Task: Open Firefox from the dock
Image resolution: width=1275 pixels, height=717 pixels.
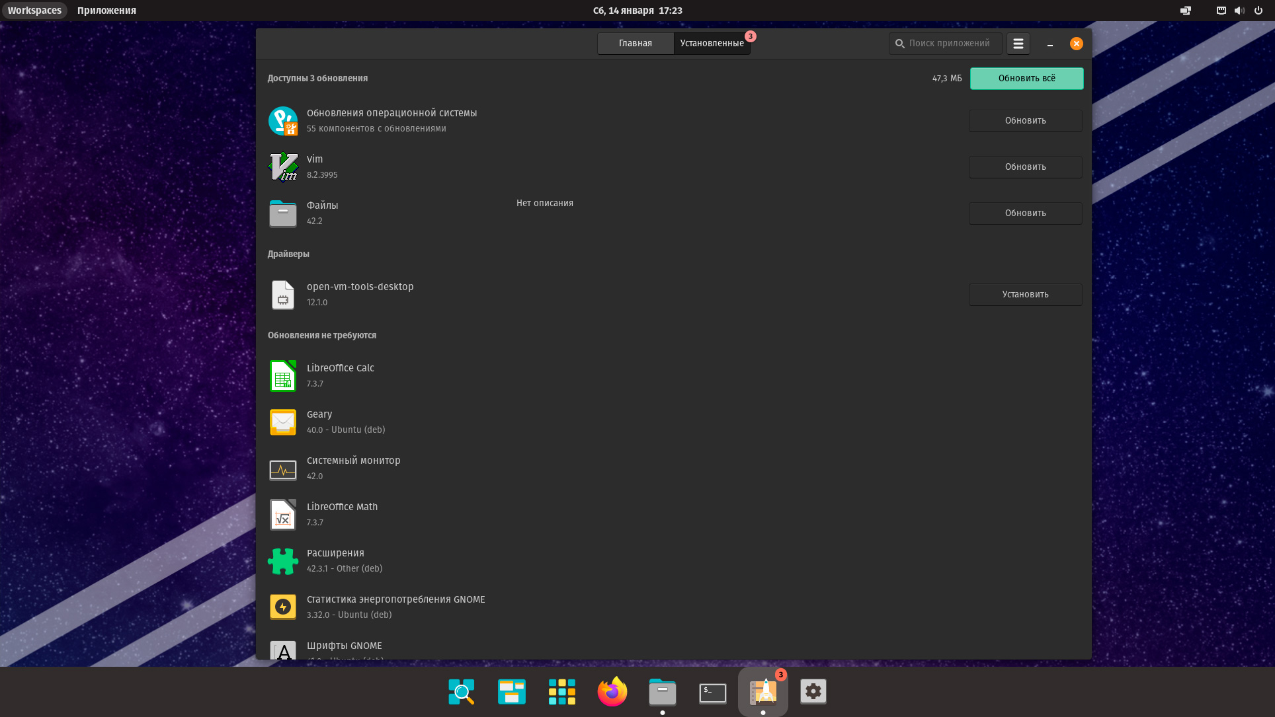Action: tap(612, 692)
